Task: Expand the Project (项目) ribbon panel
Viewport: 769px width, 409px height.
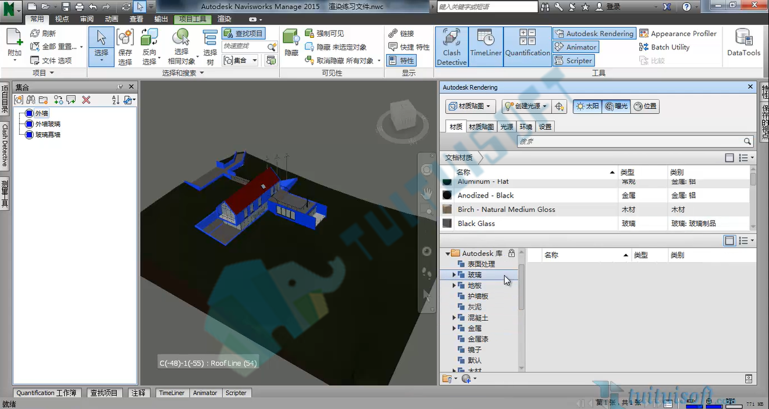Action: pyautogui.click(x=43, y=73)
